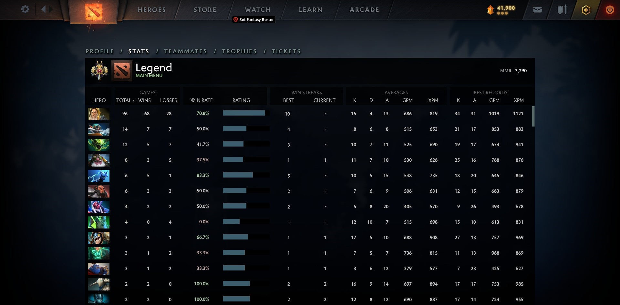Viewport: 620px width, 305px height.
Task: Click the Dota 2 logo emblem
Action: (x=94, y=11)
